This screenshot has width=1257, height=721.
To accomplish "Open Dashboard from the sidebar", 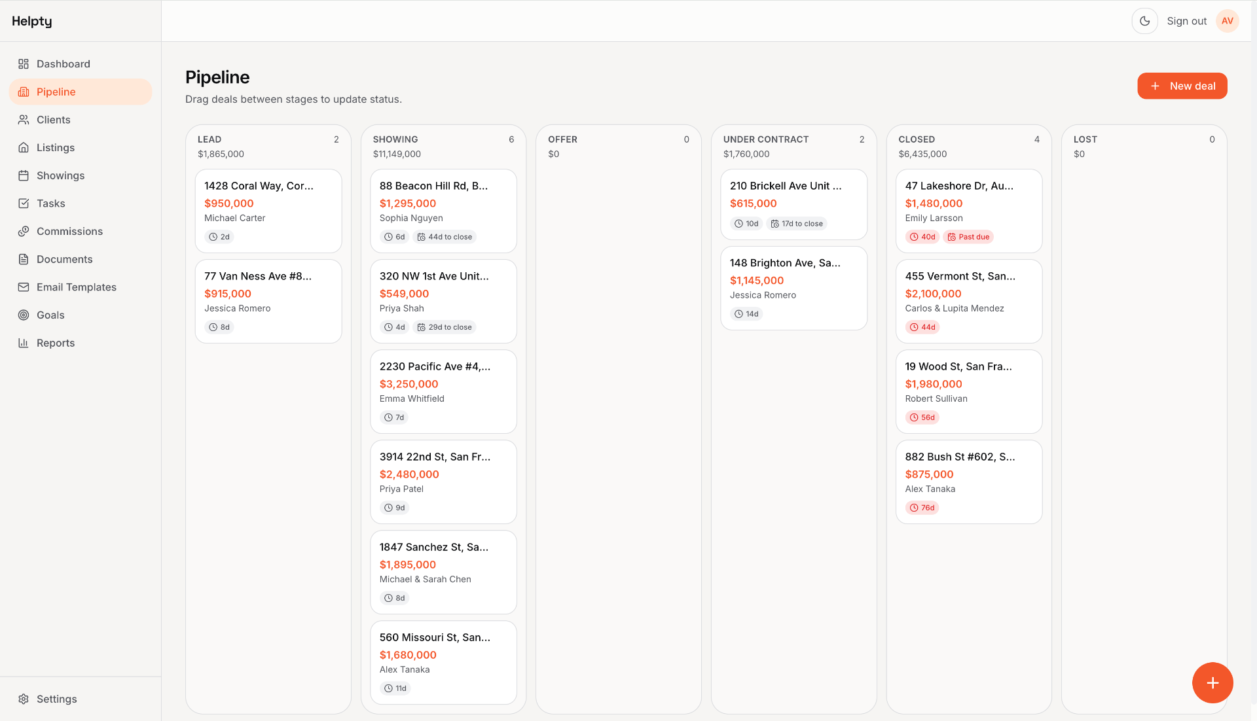I will (81, 64).
